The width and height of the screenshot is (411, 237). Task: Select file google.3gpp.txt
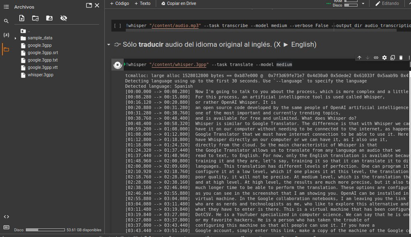coord(42,60)
